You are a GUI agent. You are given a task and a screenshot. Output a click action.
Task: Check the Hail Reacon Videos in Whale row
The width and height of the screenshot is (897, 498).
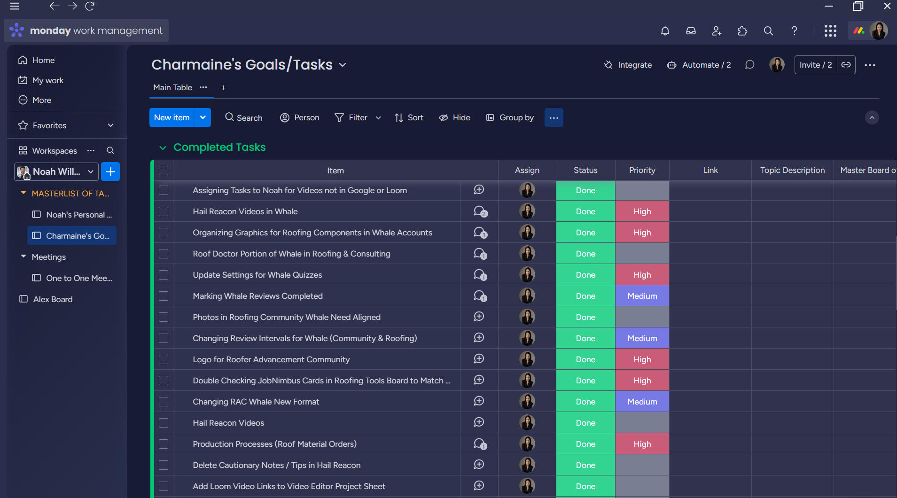(x=164, y=211)
